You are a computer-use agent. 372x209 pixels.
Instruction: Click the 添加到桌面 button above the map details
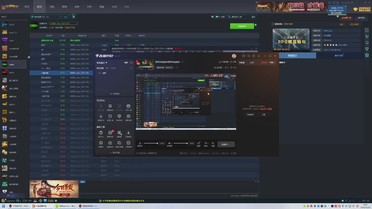(354, 24)
